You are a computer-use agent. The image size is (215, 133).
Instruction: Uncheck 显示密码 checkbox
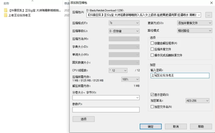(152, 94)
